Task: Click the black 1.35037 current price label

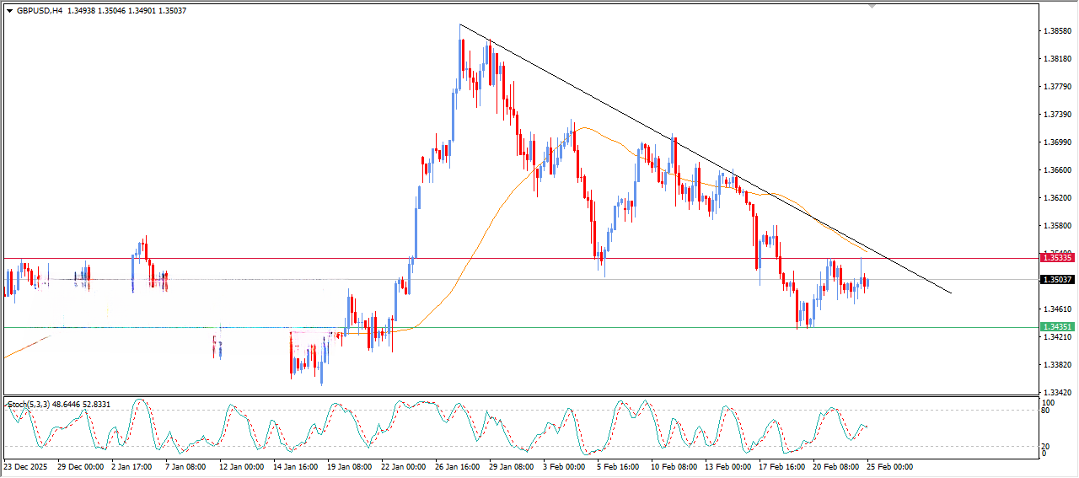Action: [1057, 280]
